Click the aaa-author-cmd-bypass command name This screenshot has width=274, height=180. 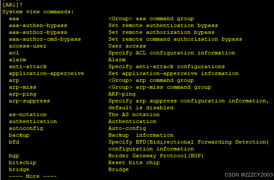click(x=45, y=39)
